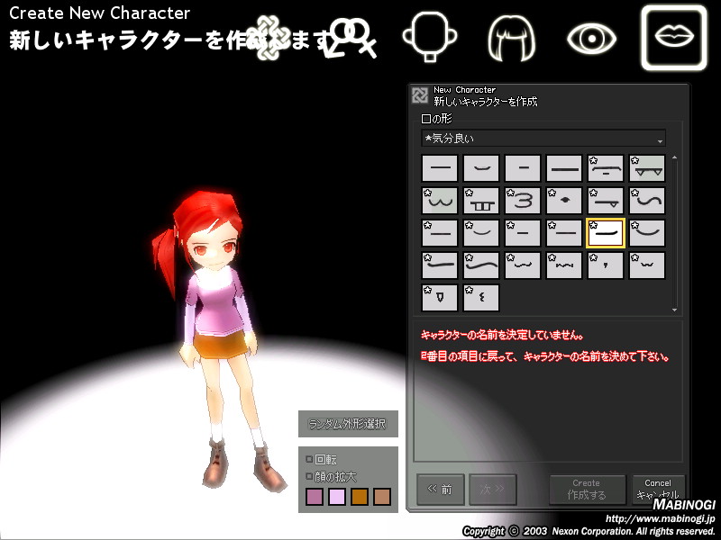The image size is (721, 540).
Task: Select the unstarred small smile mouth
Action: [x=481, y=168]
